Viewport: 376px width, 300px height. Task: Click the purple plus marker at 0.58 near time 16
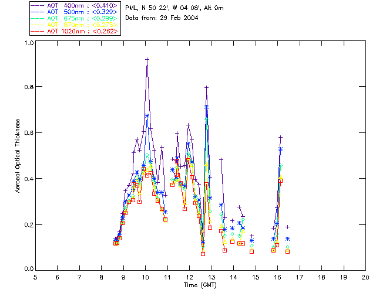280,137
